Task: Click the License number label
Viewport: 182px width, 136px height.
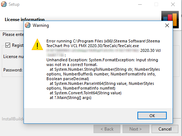Action: pos(13,57)
